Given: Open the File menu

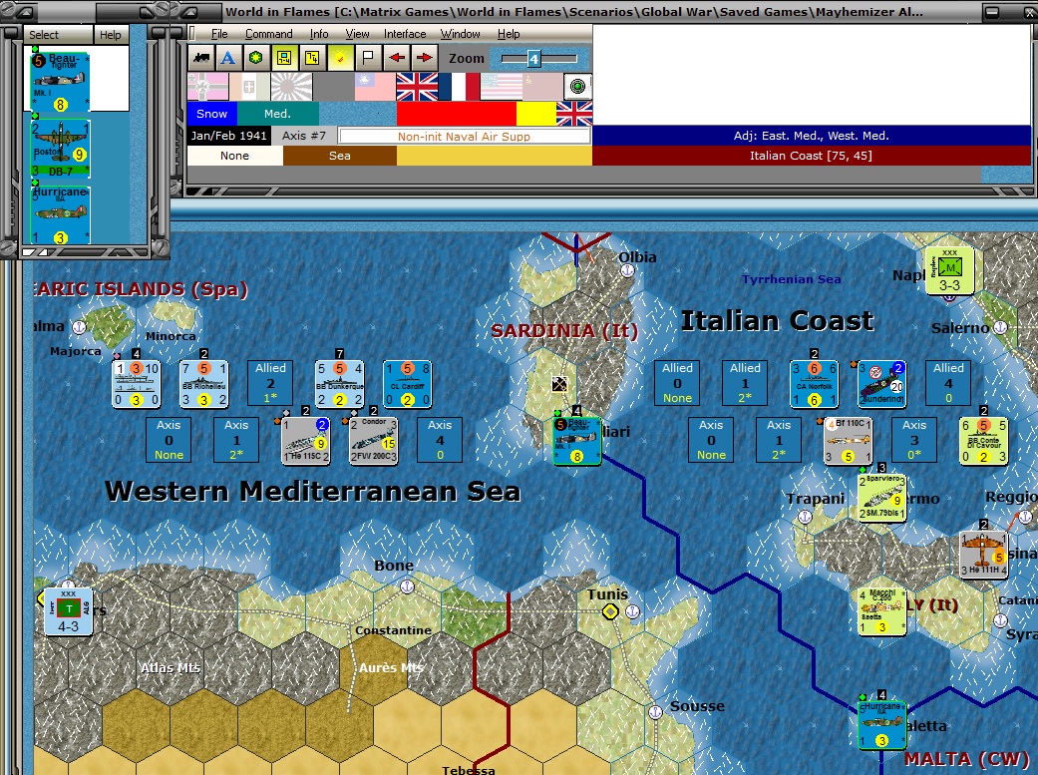Looking at the screenshot, I should (219, 34).
